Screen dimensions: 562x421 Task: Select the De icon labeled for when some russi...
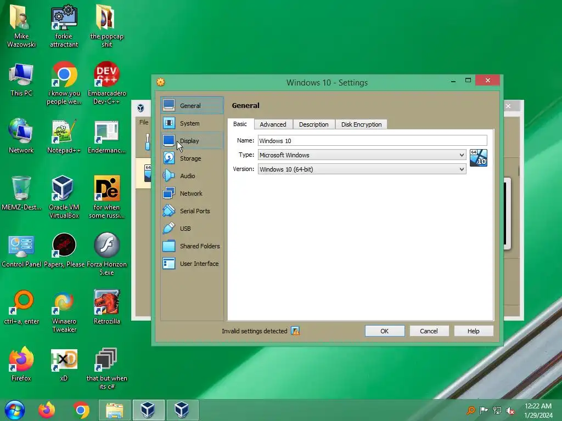106,197
